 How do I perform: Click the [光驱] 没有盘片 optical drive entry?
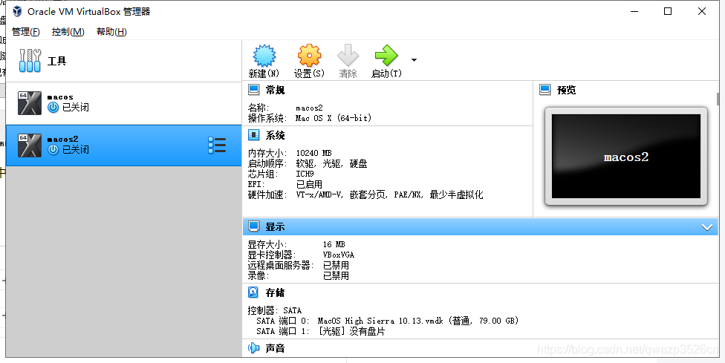(351, 331)
